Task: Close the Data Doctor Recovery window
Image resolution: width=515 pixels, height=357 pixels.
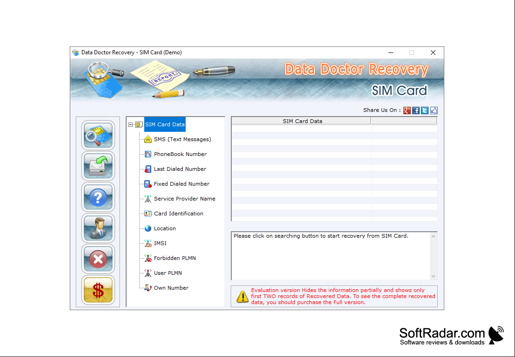Action: pyautogui.click(x=433, y=52)
